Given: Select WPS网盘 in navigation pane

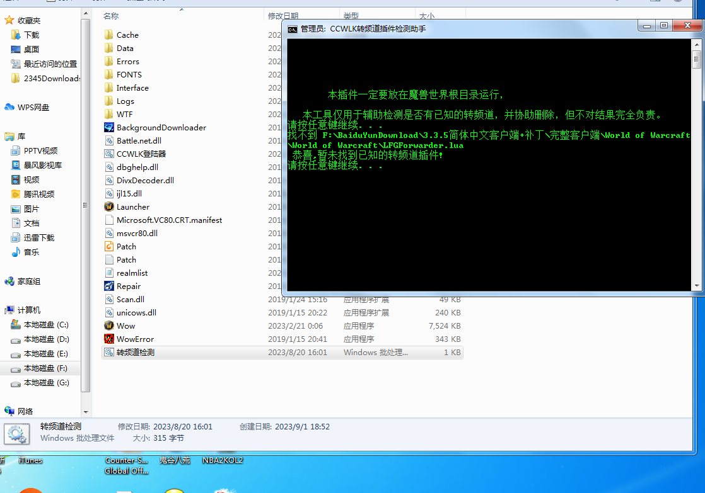Looking at the screenshot, I should point(33,107).
